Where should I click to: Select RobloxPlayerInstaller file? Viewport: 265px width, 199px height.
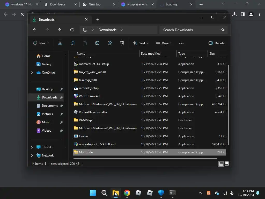(149, 112)
